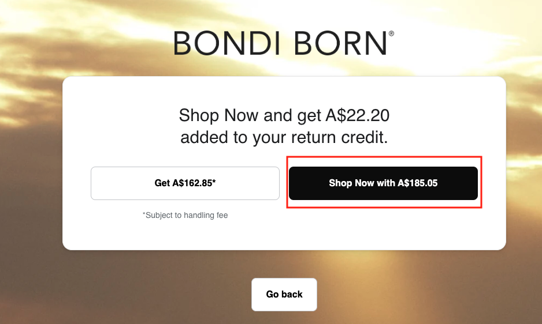Take the refund subject to the handling fee
The image size is (542, 324).
(x=185, y=183)
